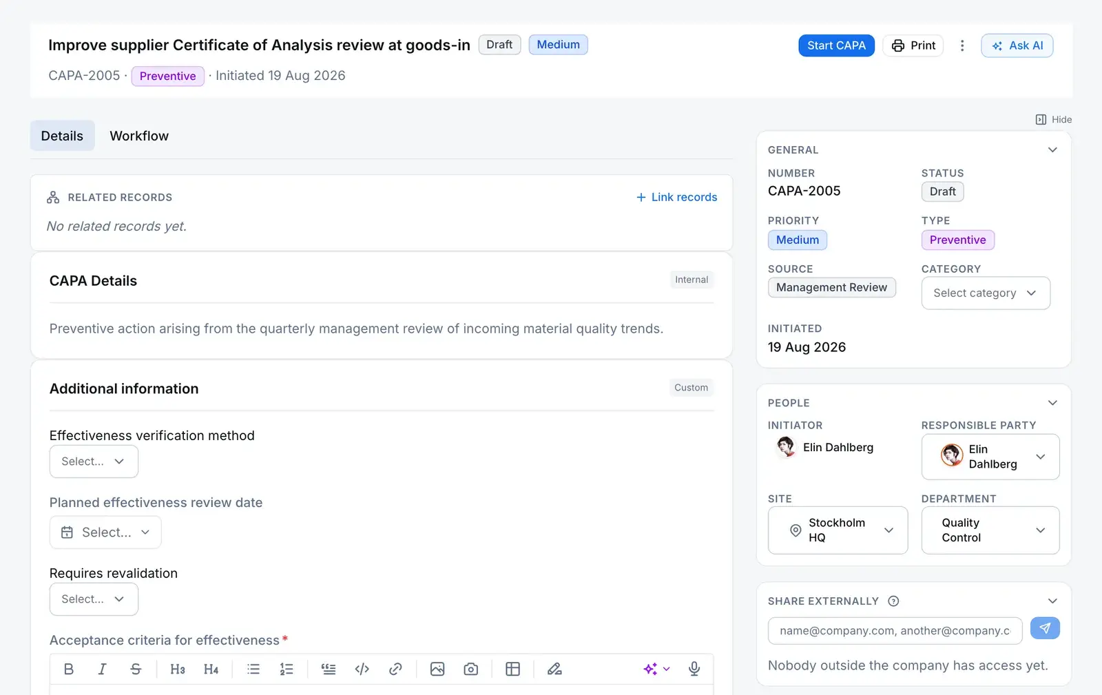Click the Medium priority badge in General panel
The image size is (1102, 695).
[x=798, y=240]
